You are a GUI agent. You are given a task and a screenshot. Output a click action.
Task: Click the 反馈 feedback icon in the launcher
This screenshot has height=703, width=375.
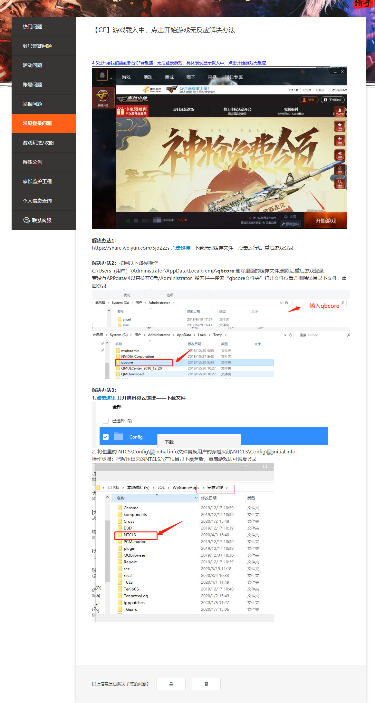340,169
